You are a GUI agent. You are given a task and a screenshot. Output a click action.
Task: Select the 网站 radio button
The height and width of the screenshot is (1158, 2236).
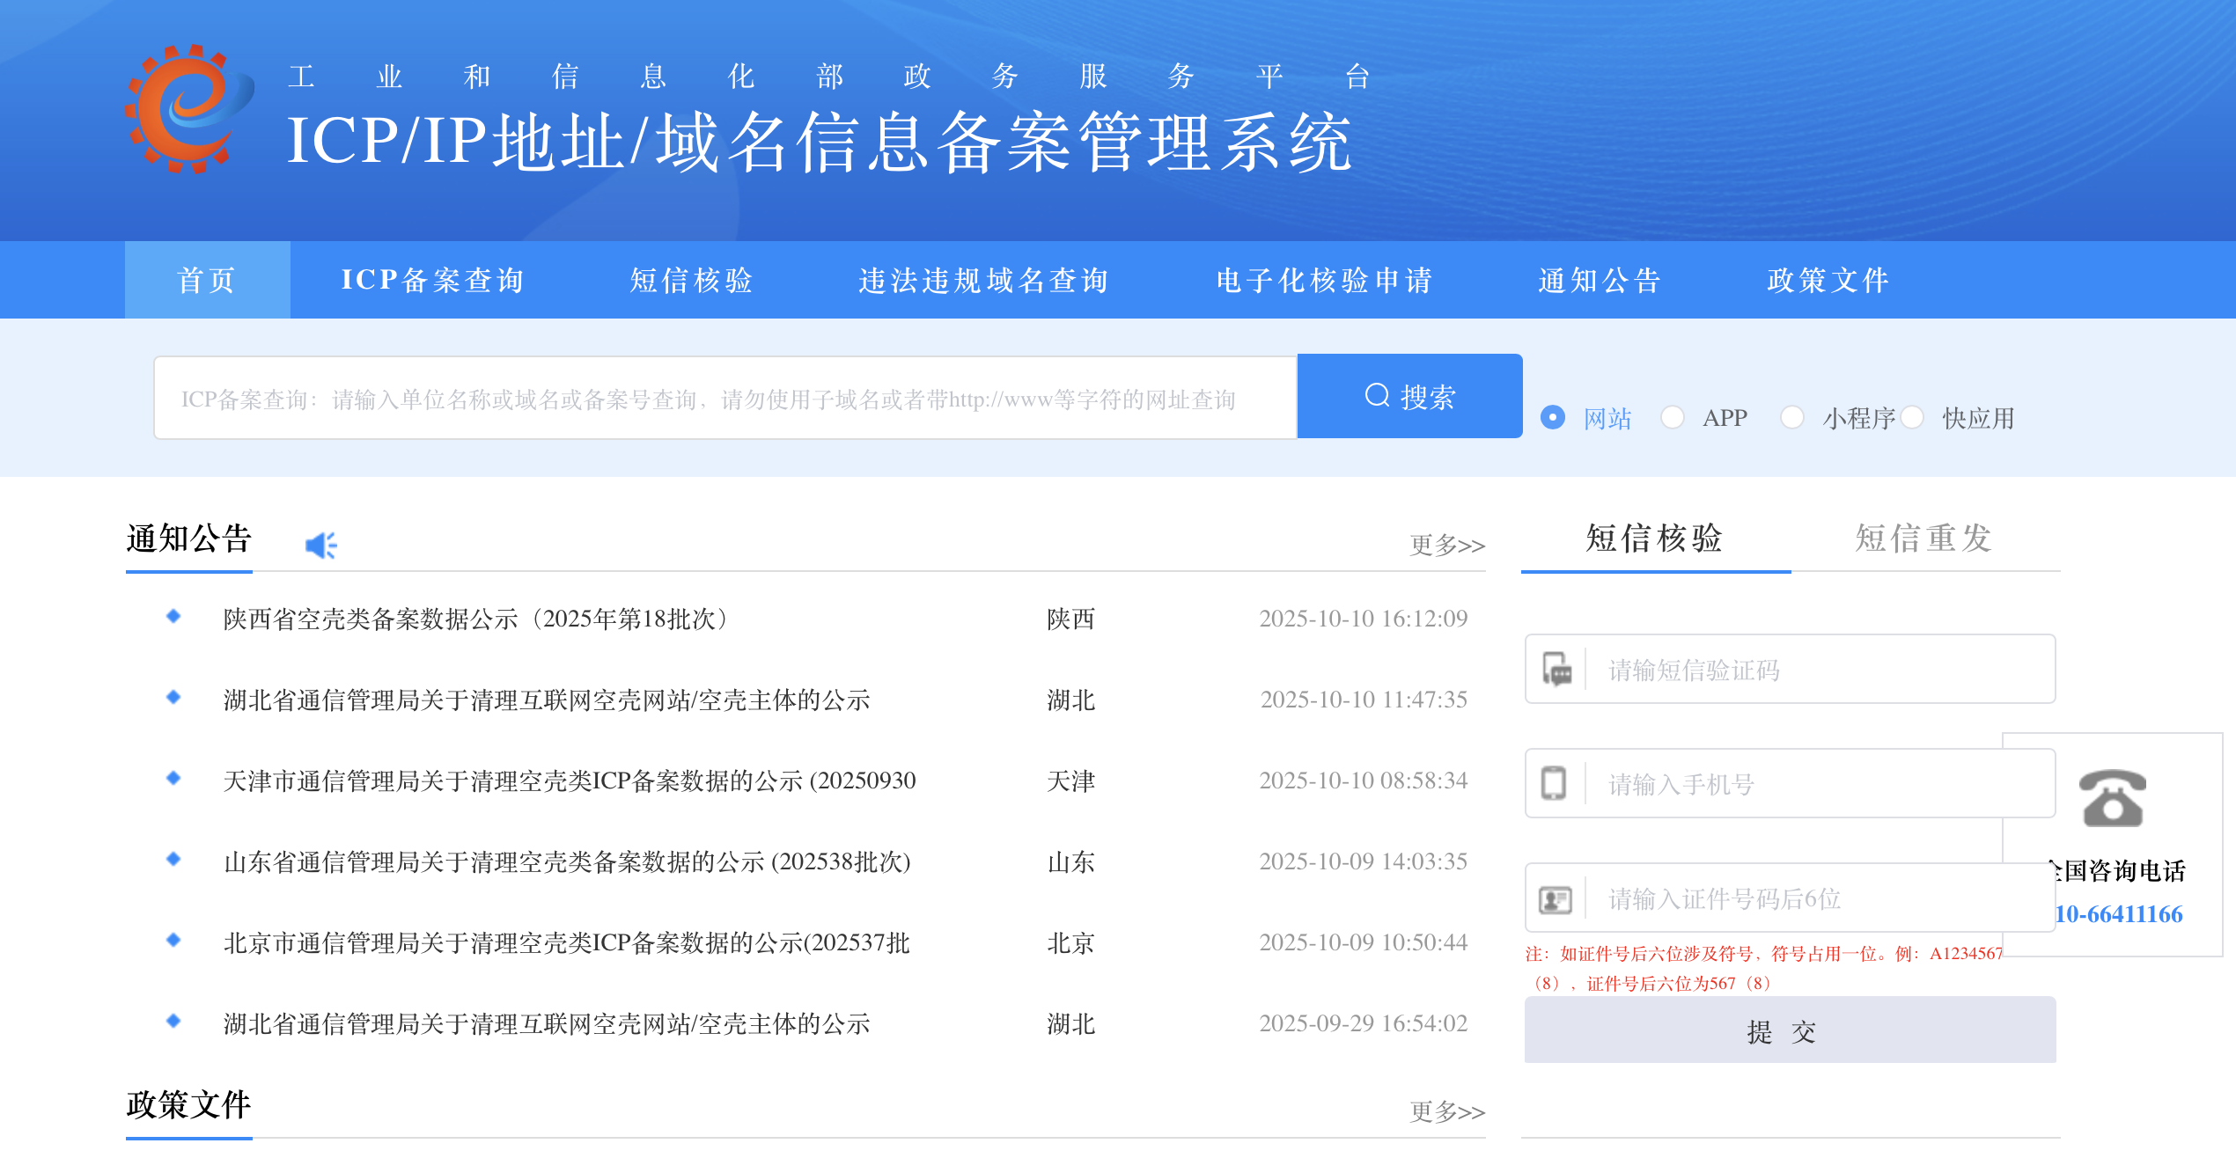tap(1553, 417)
